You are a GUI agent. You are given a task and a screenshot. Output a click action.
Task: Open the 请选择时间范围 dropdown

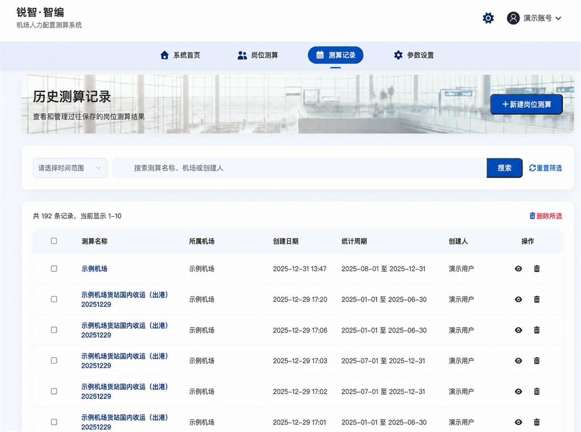pyautogui.click(x=70, y=168)
